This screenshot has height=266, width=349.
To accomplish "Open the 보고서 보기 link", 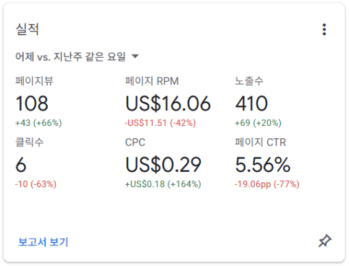I will click(43, 242).
